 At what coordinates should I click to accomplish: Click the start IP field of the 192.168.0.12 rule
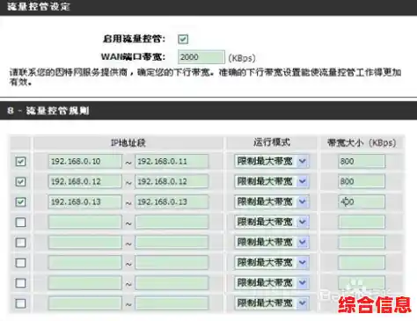[85, 181]
